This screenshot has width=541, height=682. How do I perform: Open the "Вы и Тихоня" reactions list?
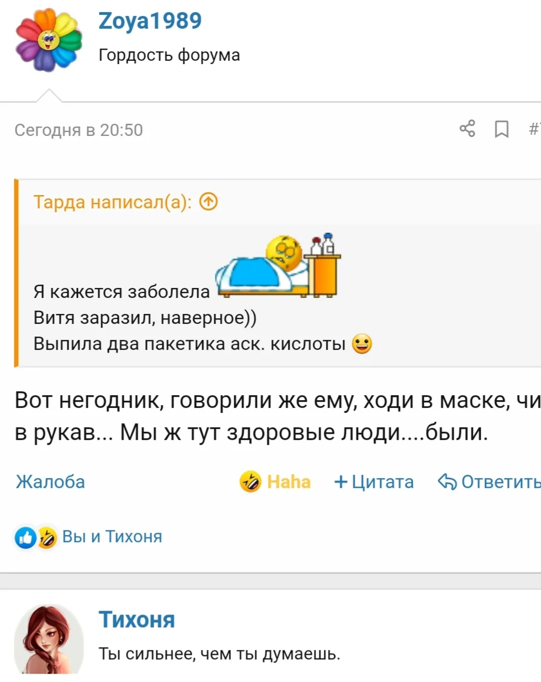click(112, 537)
